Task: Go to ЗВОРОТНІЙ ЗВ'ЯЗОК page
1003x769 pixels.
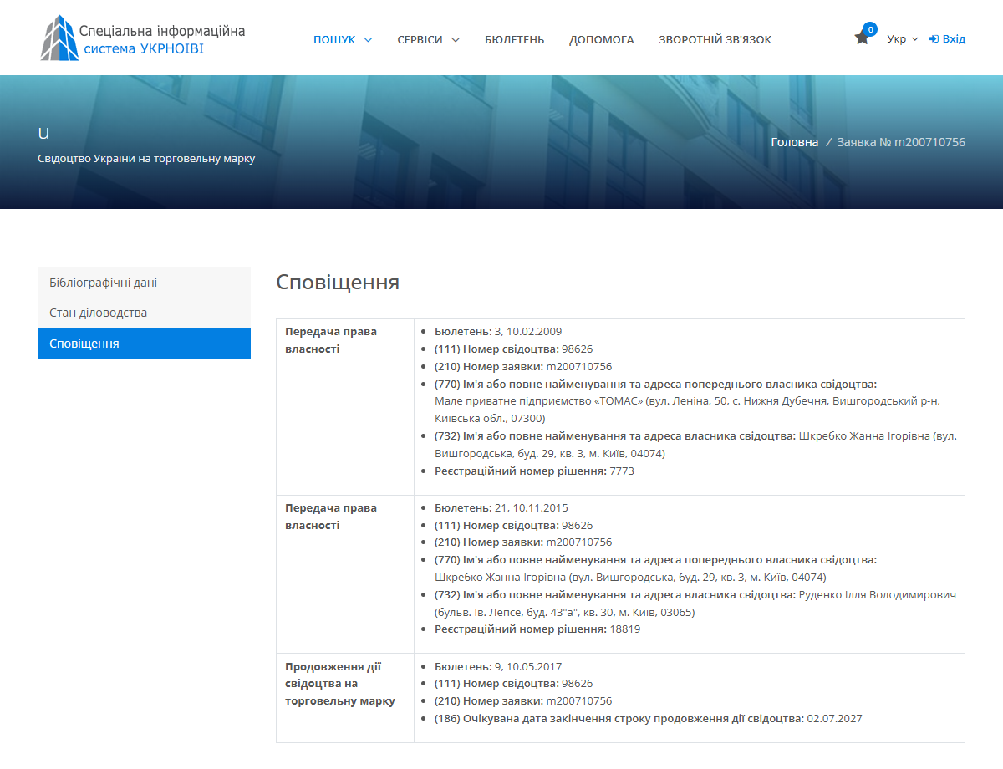Action: coord(715,39)
